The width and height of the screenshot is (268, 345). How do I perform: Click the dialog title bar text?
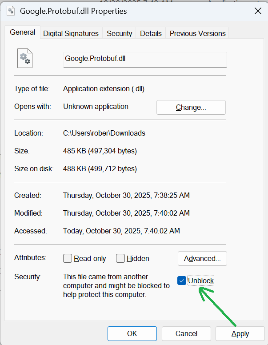pos(73,11)
